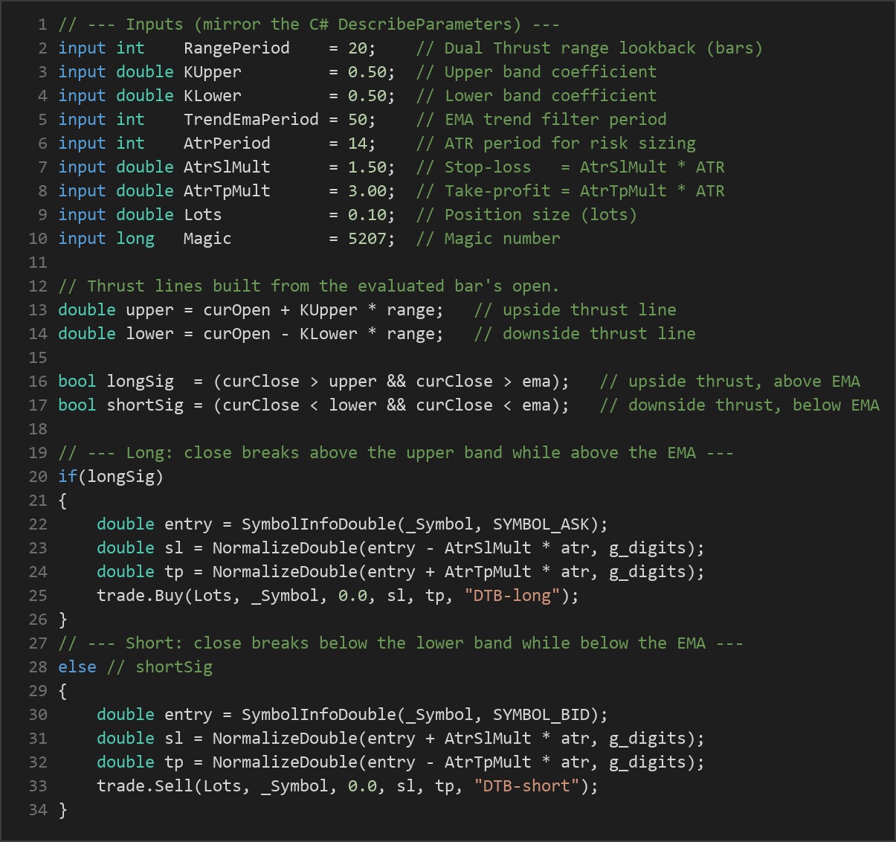Click the 'Lower band coefficient' comment

tap(536, 96)
